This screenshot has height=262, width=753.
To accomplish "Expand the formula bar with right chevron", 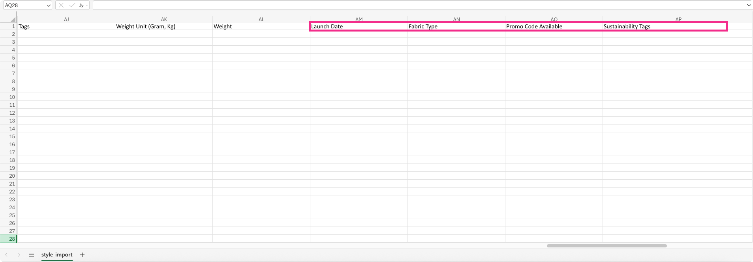I will pyautogui.click(x=749, y=6).
